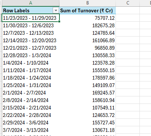
Task: Click turnover value 178597.86
Action: (x=87, y=78)
